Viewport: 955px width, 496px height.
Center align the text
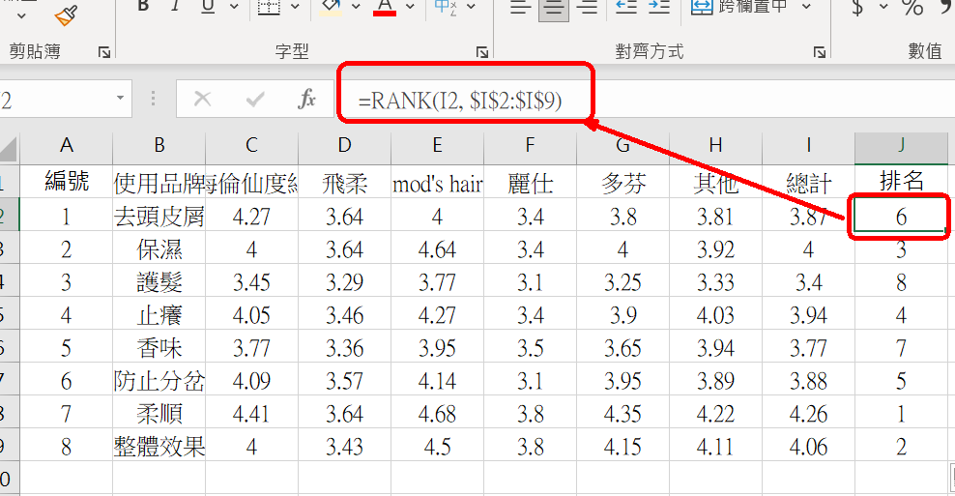pyautogui.click(x=553, y=8)
